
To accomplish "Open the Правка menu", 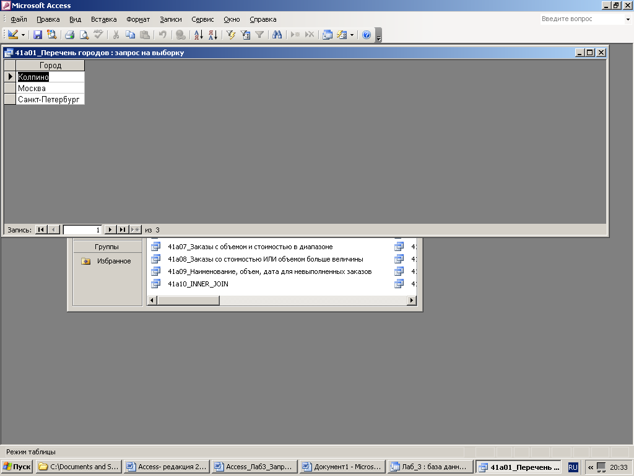I will click(x=48, y=19).
